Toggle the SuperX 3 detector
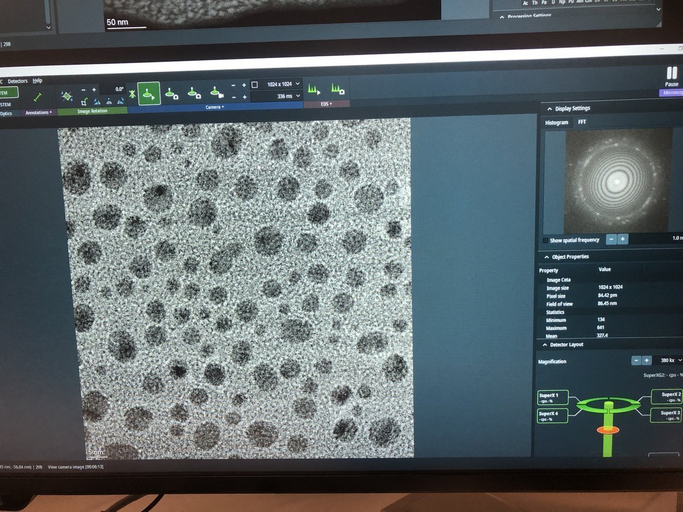The image size is (683, 512). pyautogui.click(x=666, y=415)
